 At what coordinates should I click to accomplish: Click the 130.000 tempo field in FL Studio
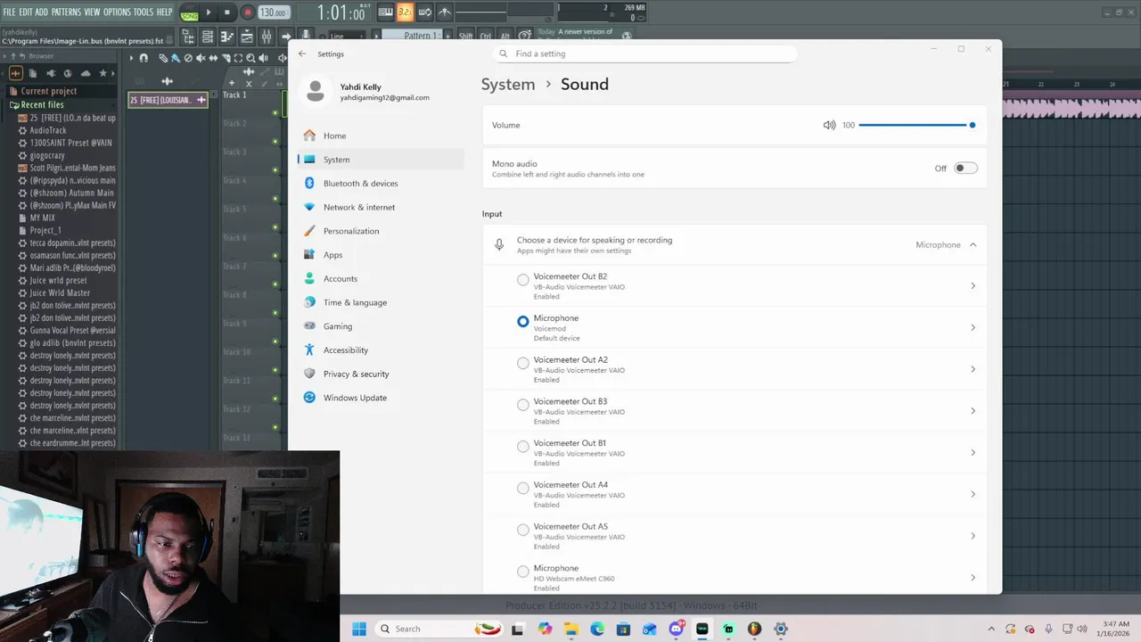[273, 12]
